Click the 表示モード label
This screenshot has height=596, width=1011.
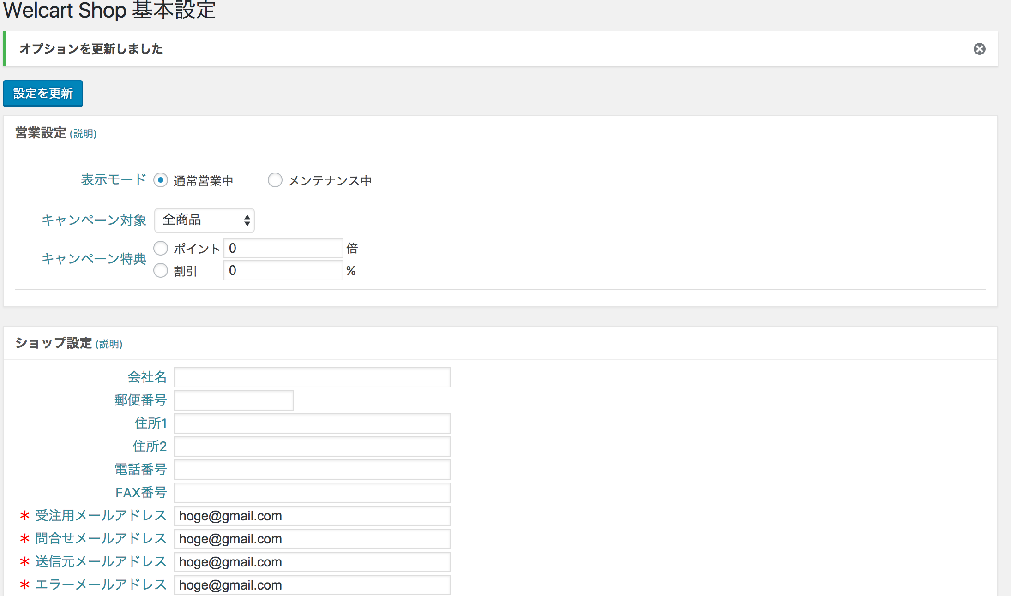tap(114, 179)
